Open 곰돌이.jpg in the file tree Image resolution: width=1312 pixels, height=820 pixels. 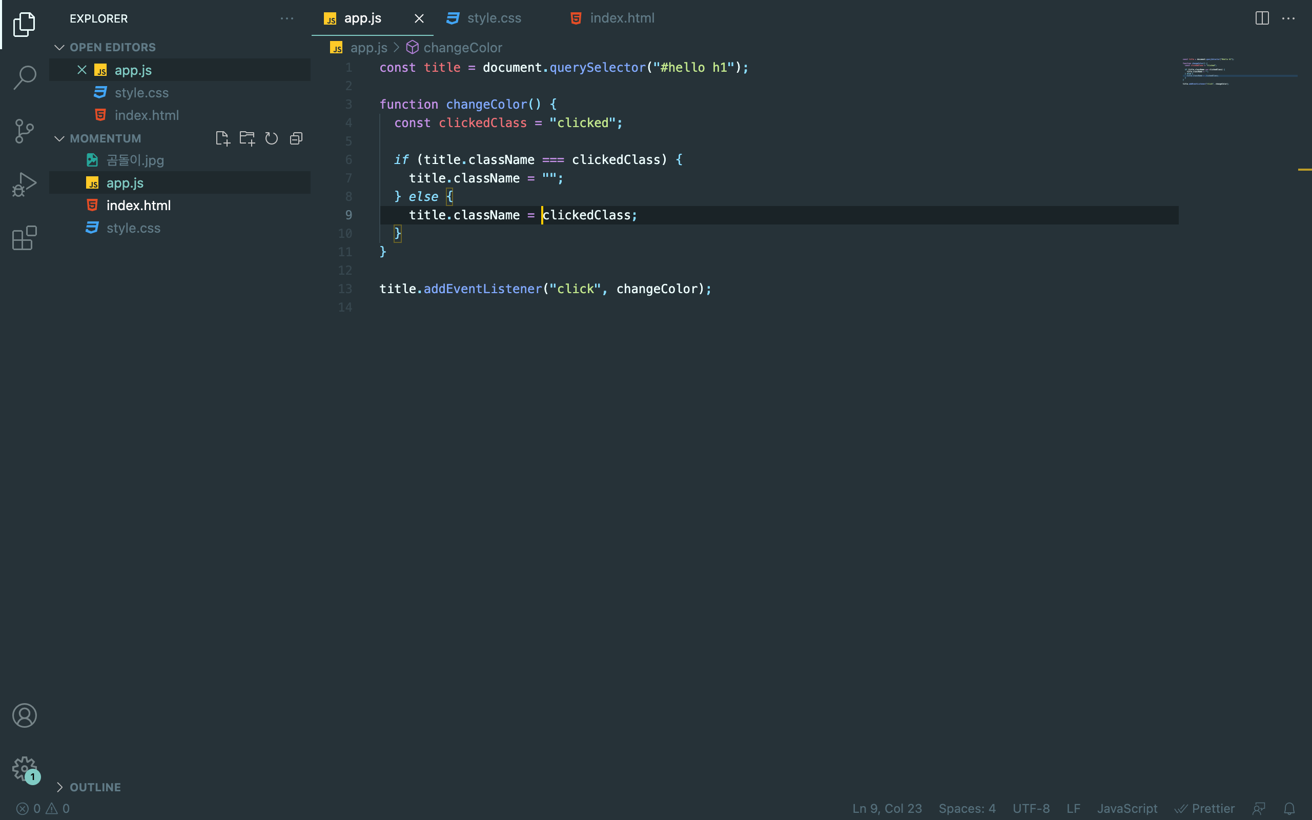[x=135, y=160]
